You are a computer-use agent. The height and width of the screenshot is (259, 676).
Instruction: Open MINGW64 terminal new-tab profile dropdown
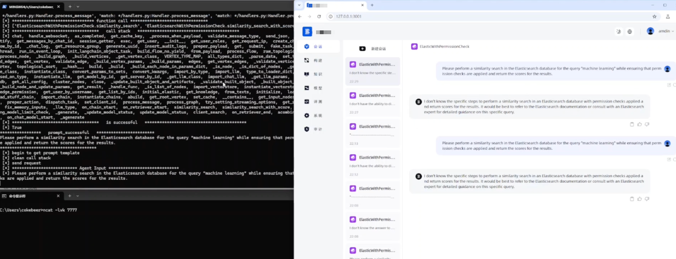click(x=78, y=7)
